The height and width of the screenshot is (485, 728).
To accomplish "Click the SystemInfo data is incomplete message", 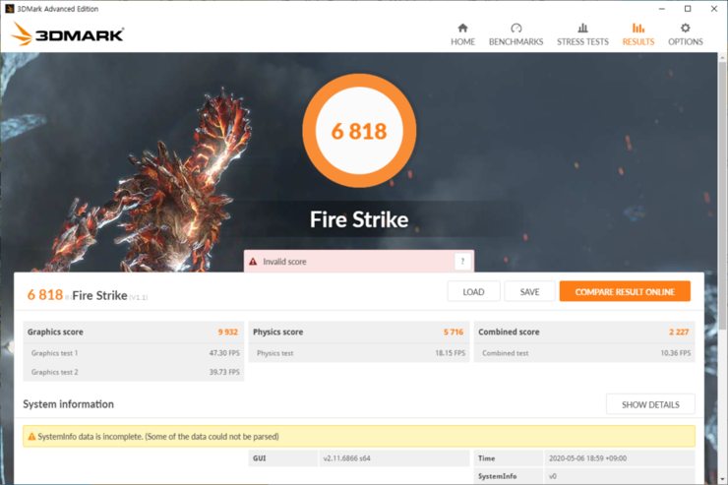I will click(x=158, y=436).
